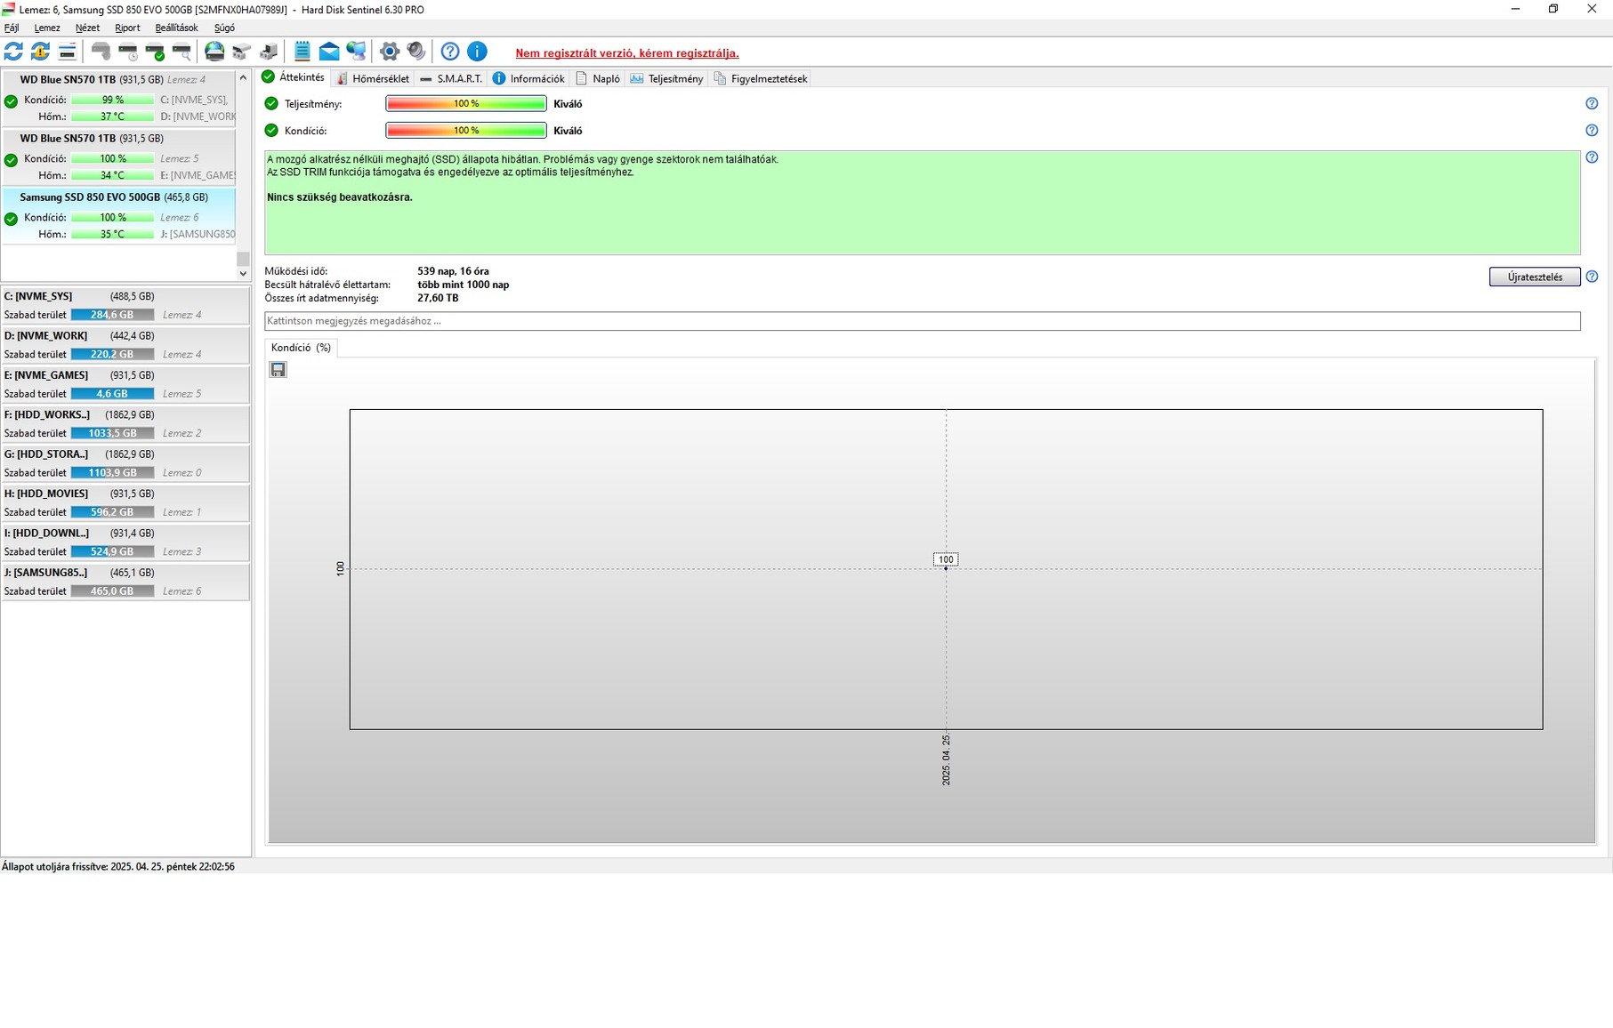1613x1028 pixels.
Task: Click the red unregistered version link
Action: pos(627,53)
